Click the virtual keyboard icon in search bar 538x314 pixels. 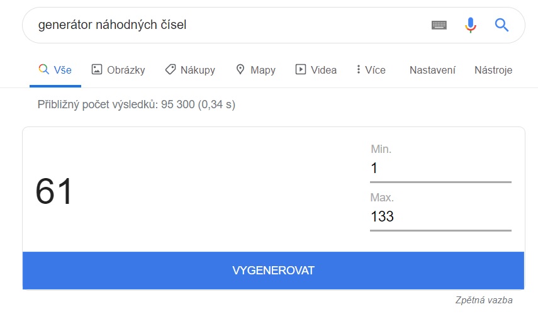(439, 25)
